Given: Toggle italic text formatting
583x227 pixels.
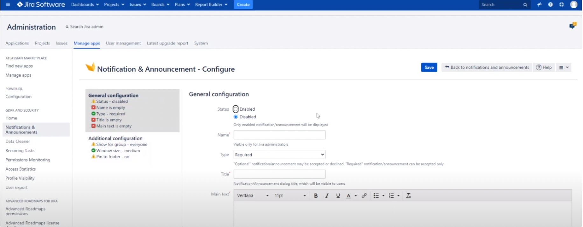Looking at the screenshot, I should 327,196.
